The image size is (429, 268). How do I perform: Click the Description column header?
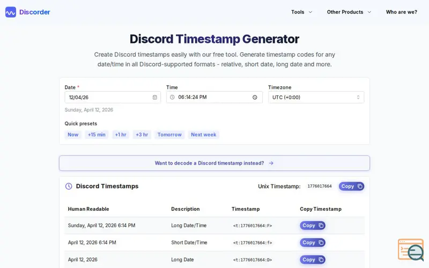click(186, 209)
